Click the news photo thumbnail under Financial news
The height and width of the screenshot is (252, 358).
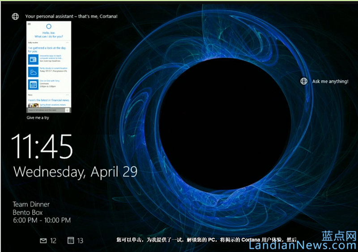[33, 105]
